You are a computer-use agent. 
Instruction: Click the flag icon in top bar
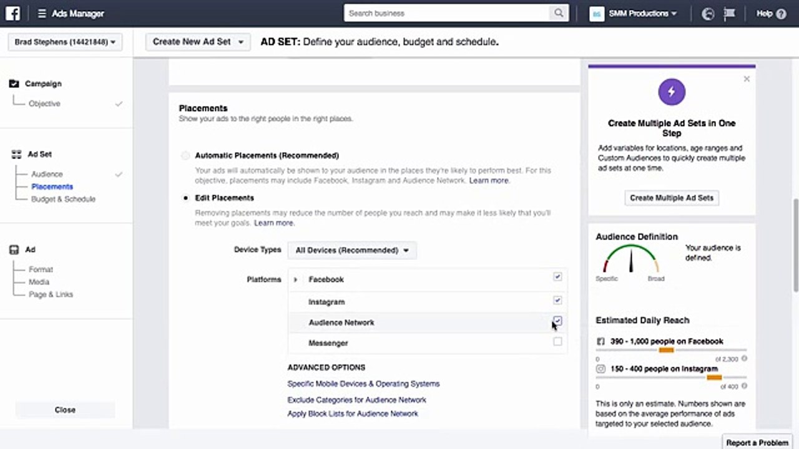pyautogui.click(x=728, y=14)
